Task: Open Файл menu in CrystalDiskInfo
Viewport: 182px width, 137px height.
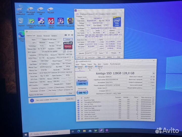Action: [x=77, y=64]
